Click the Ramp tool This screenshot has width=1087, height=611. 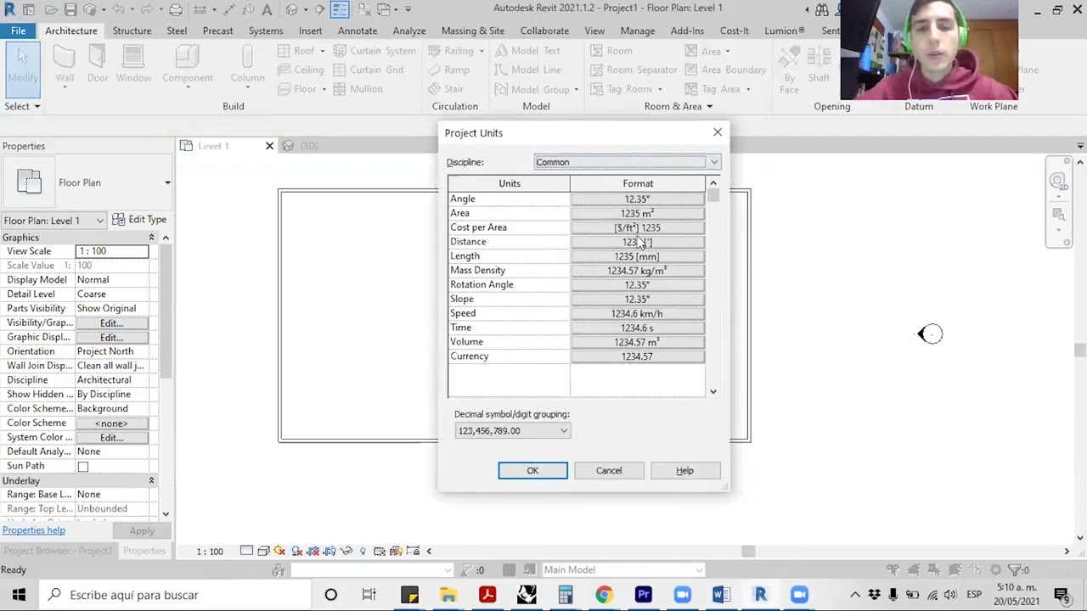448,70
